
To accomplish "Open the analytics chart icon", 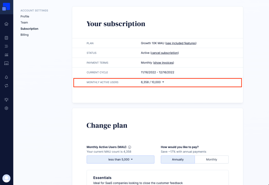I will pyautogui.click(x=6, y=55).
